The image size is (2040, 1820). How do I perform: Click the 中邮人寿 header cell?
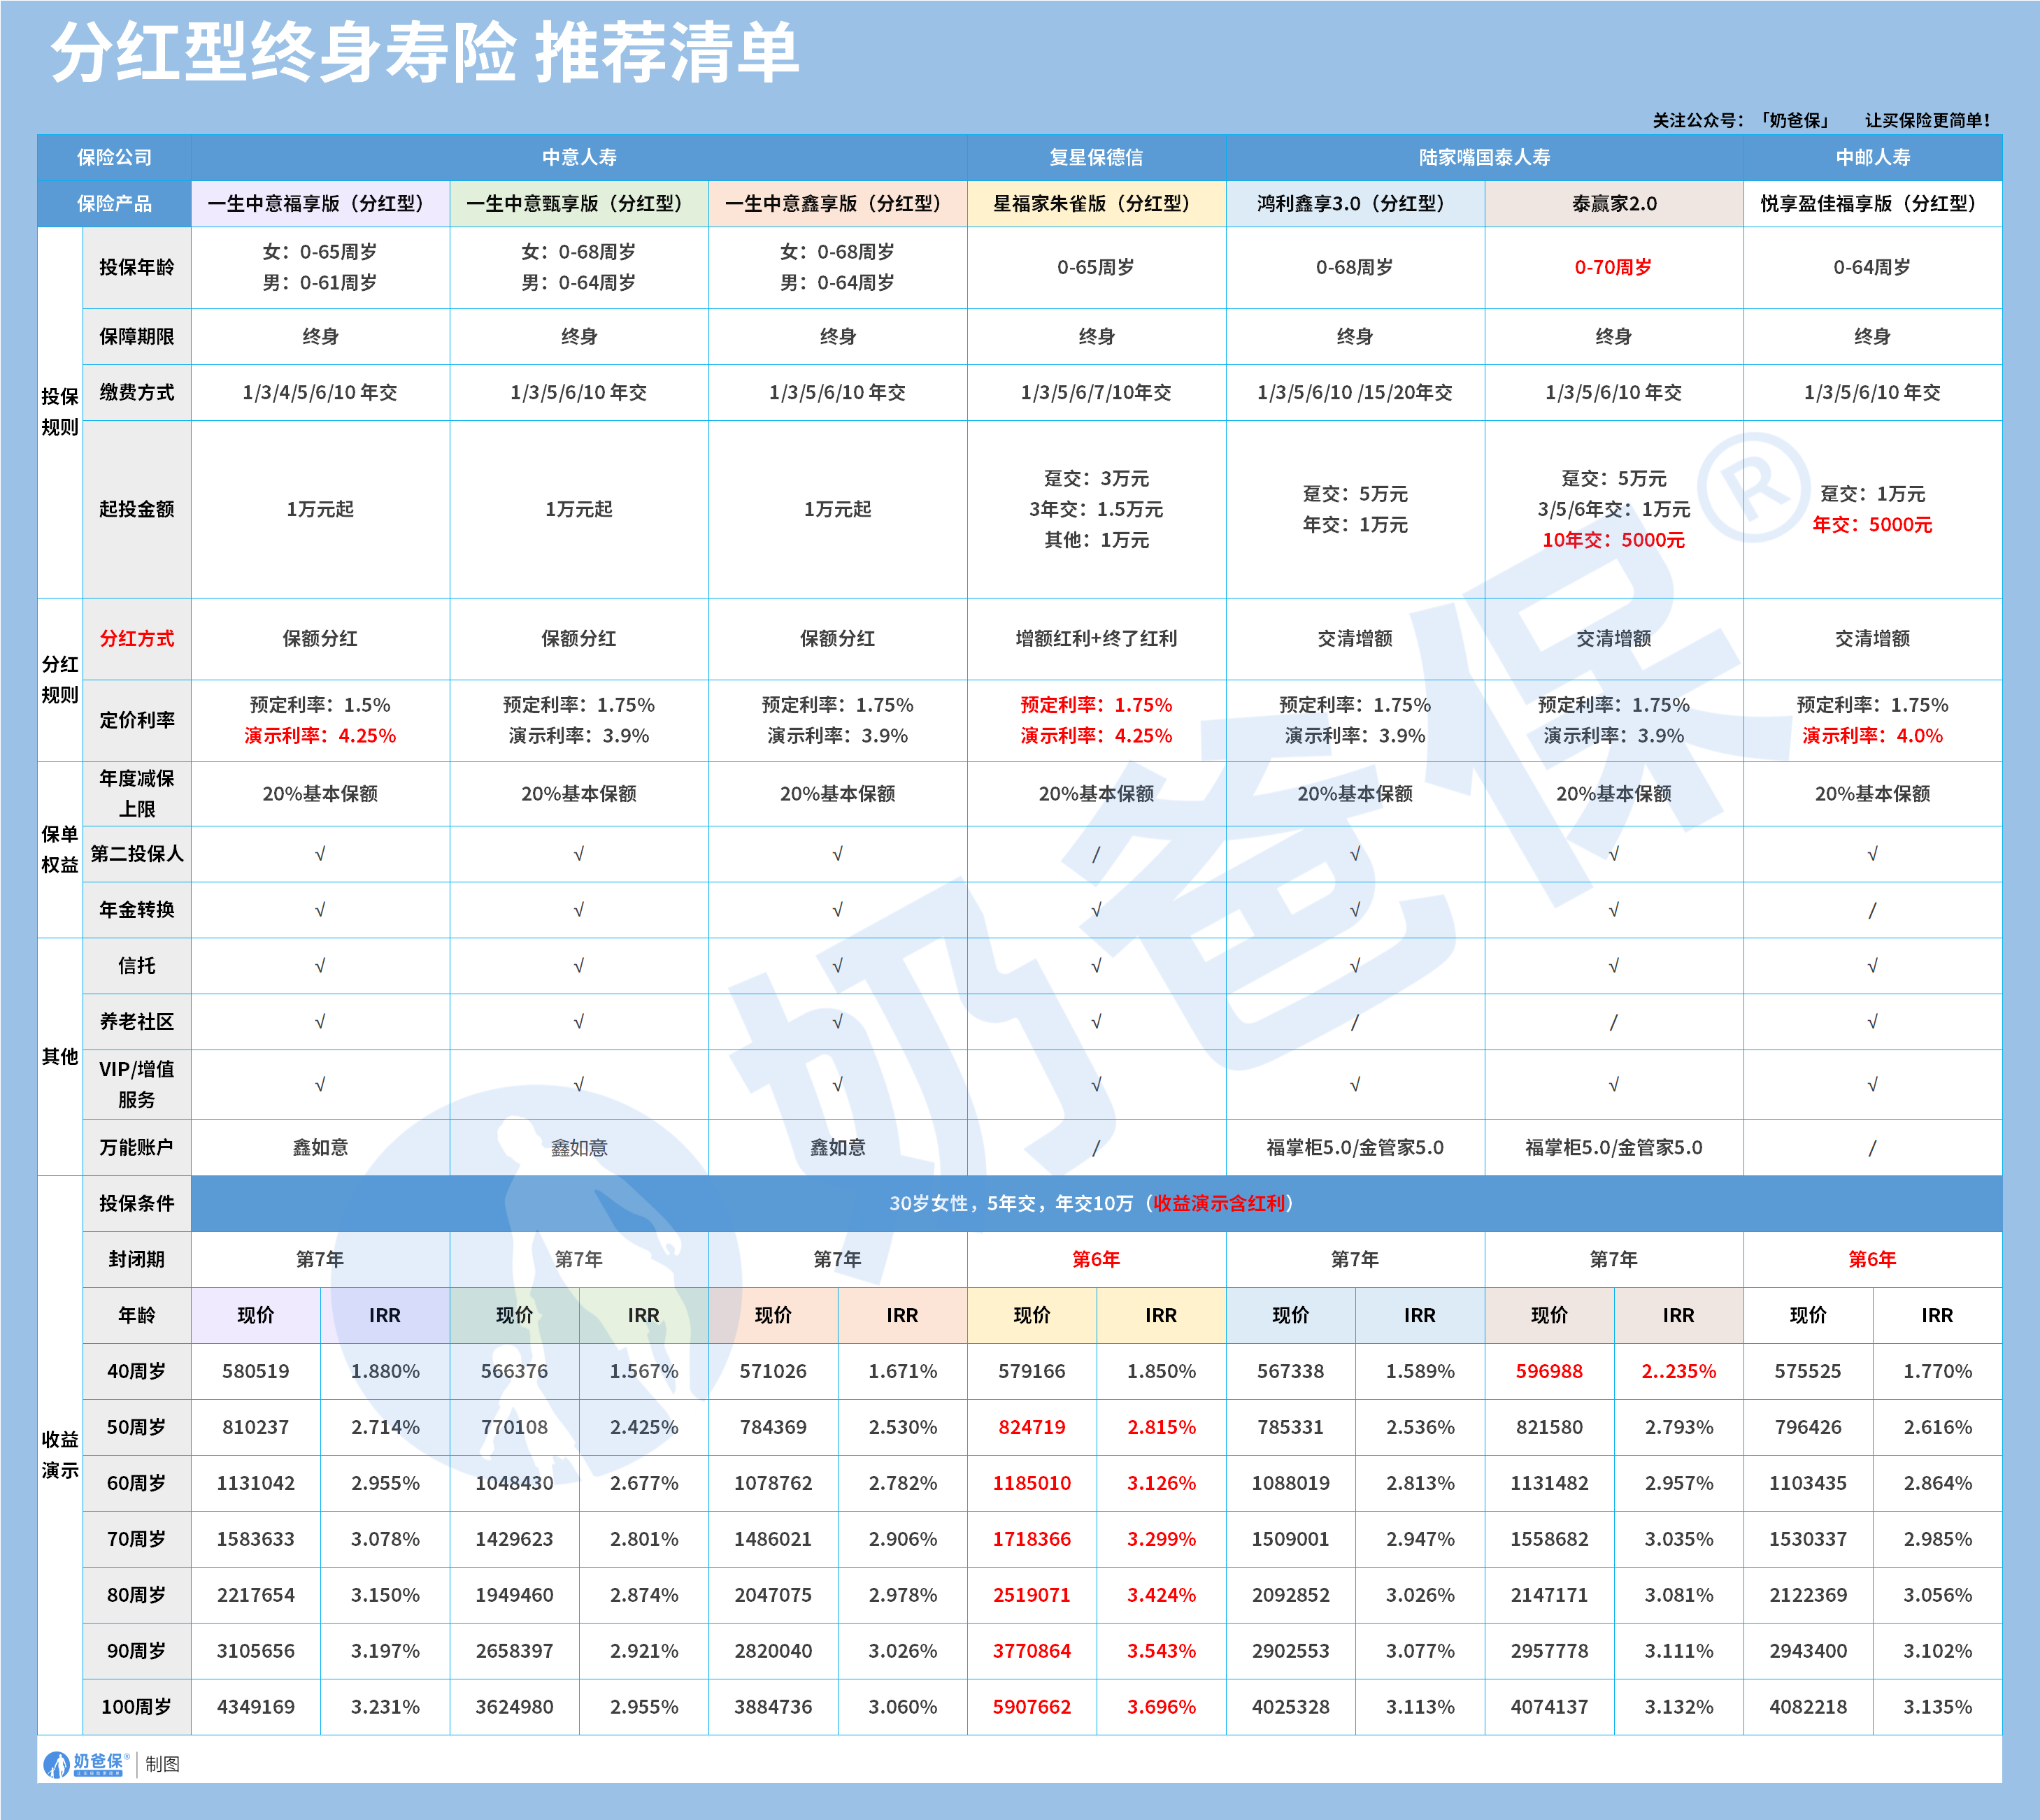1872,157
